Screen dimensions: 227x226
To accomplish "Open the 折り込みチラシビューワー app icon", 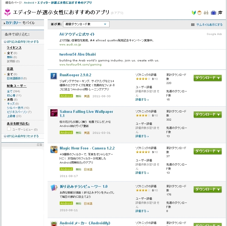I will [x=54, y=188].
